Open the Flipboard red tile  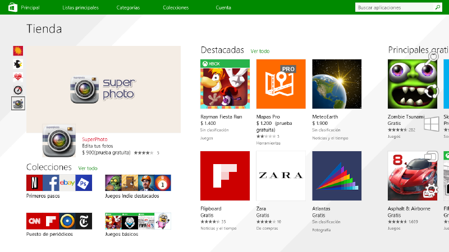[225, 176]
